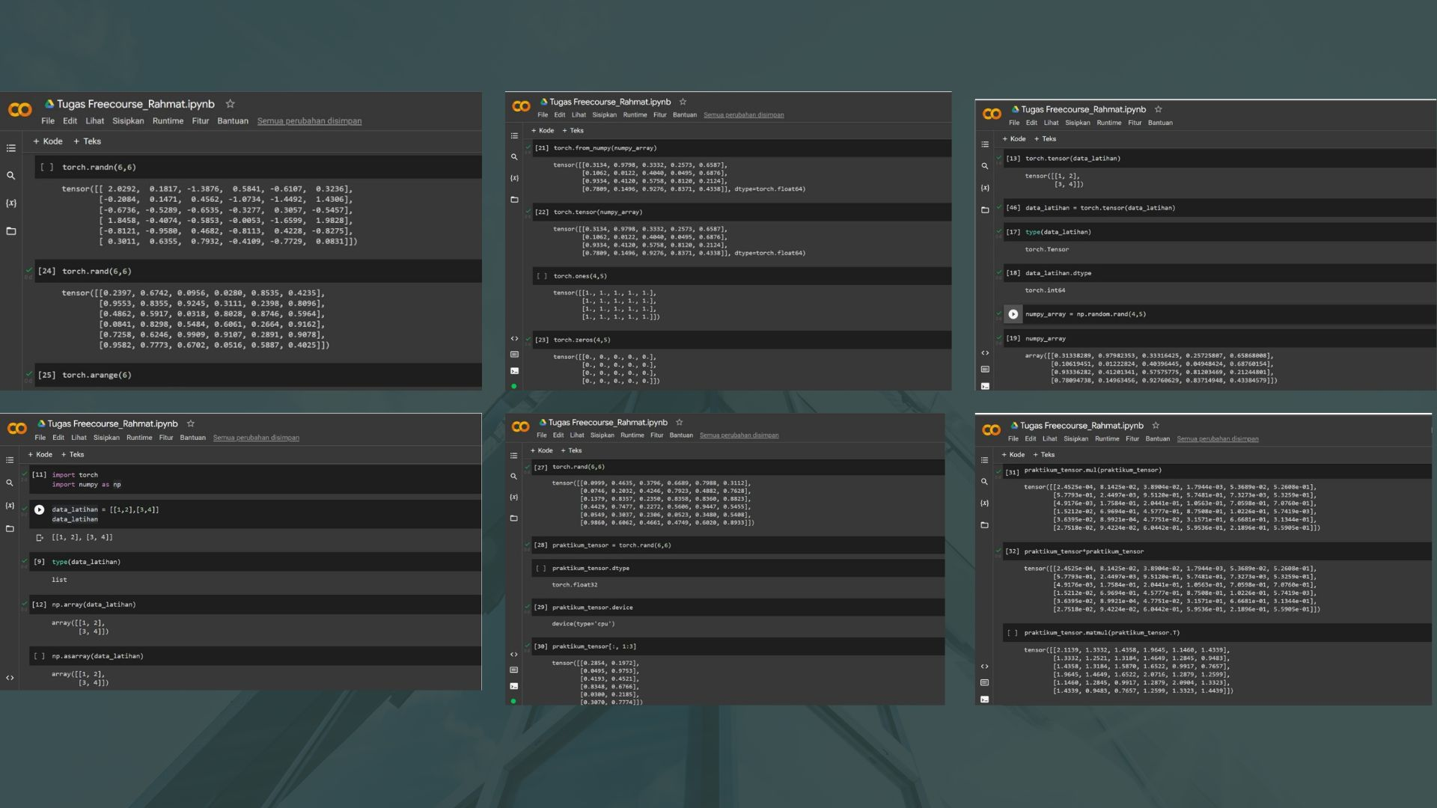This screenshot has width=1437, height=808.
Task: Select the praktikum_tensor.matmul(praktikum_tensor.T) code cell
Action: pyautogui.click(x=1217, y=633)
